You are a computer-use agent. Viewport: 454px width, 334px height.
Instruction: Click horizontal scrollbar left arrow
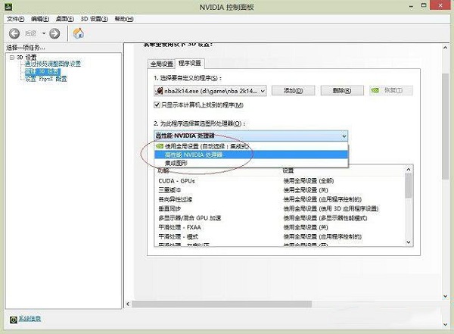pyautogui.click(x=128, y=304)
